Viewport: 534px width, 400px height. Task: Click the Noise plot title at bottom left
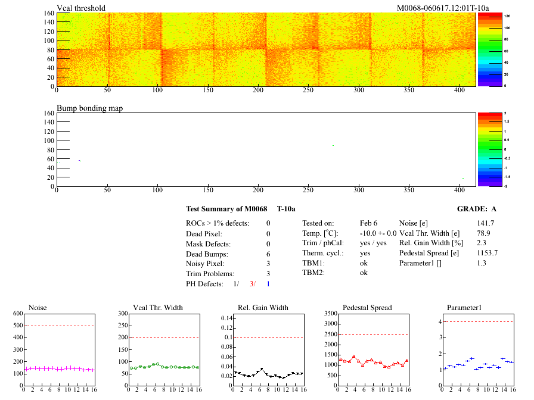(38, 308)
